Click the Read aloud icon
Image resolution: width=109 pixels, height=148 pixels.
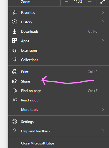15,100
